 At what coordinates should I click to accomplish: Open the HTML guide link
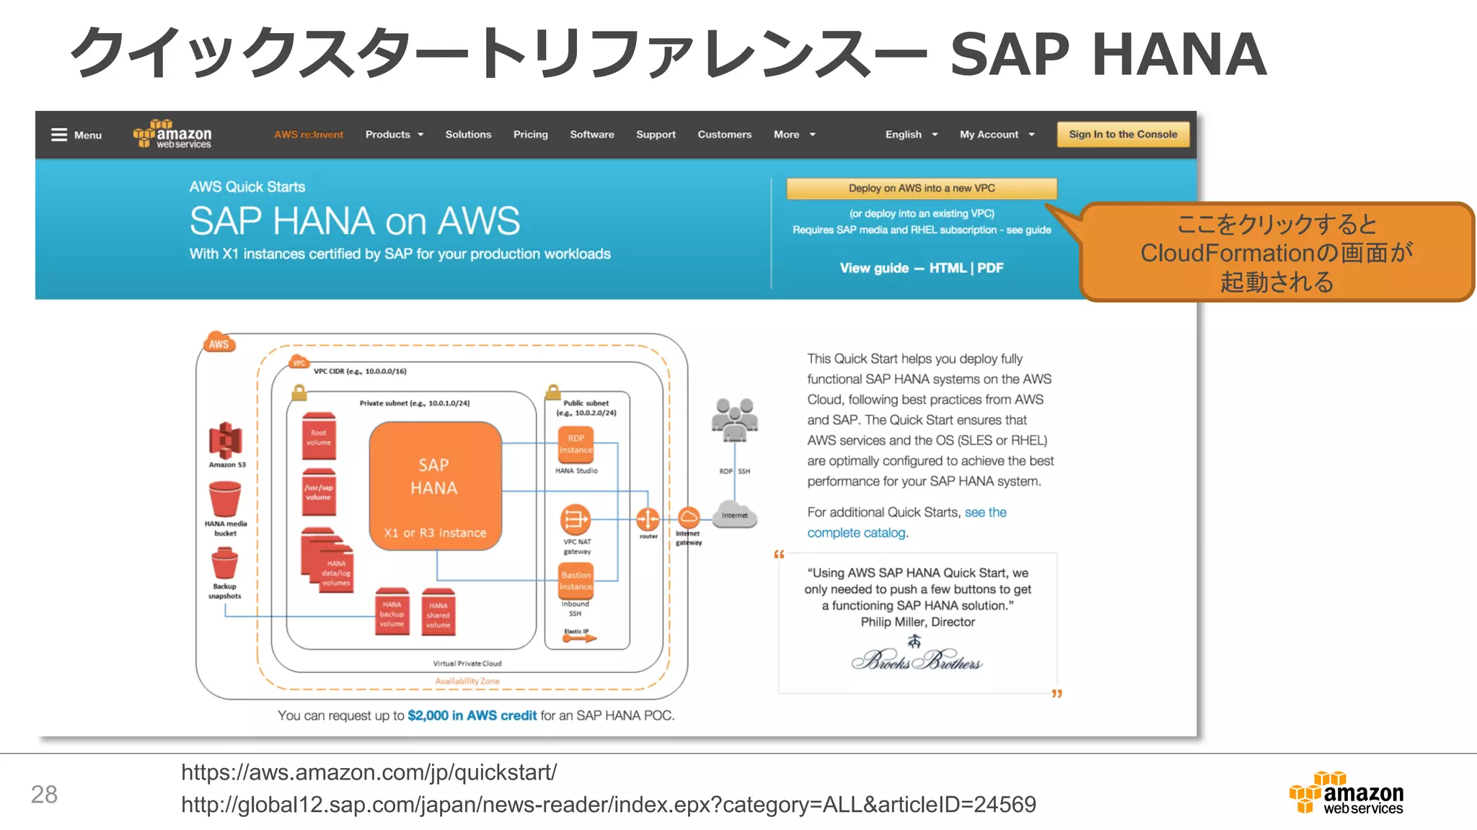tap(948, 268)
